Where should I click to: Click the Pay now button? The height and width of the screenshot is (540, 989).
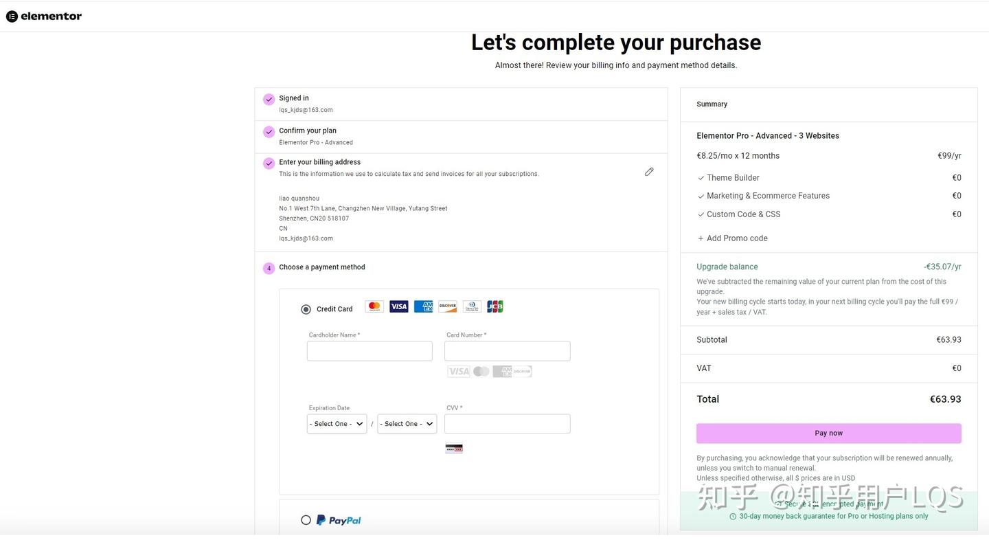[x=829, y=434]
